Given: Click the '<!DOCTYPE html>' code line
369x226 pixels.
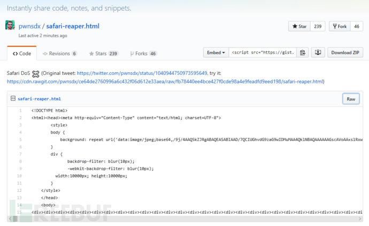Looking at the screenshot, I should click(49, 111).
